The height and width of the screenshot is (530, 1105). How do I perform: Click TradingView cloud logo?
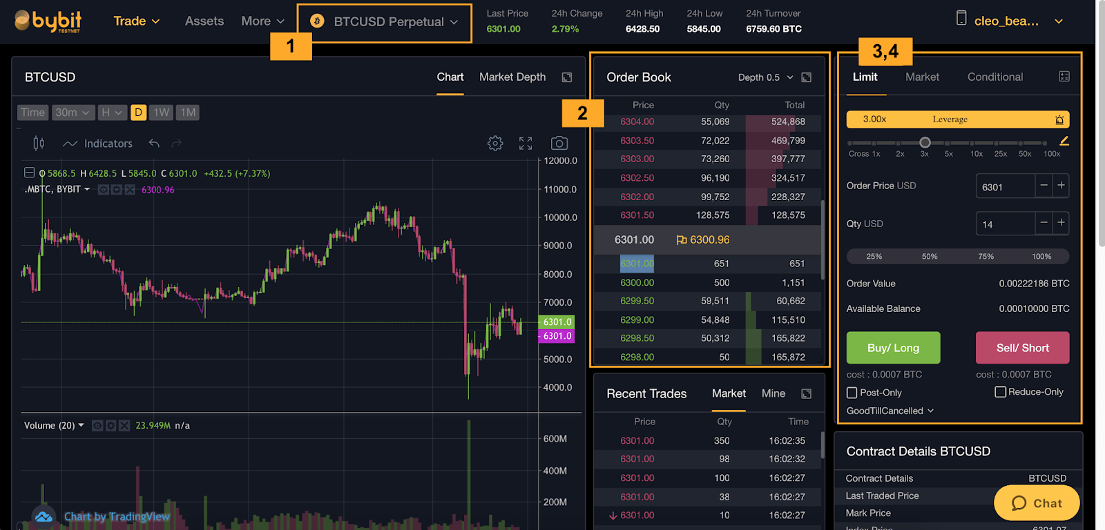point(44,517)
